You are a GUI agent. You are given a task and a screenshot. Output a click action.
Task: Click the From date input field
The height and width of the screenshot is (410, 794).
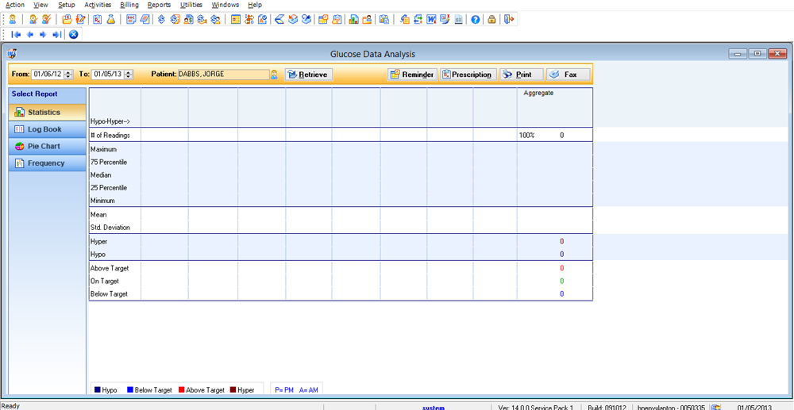[48, 75]
